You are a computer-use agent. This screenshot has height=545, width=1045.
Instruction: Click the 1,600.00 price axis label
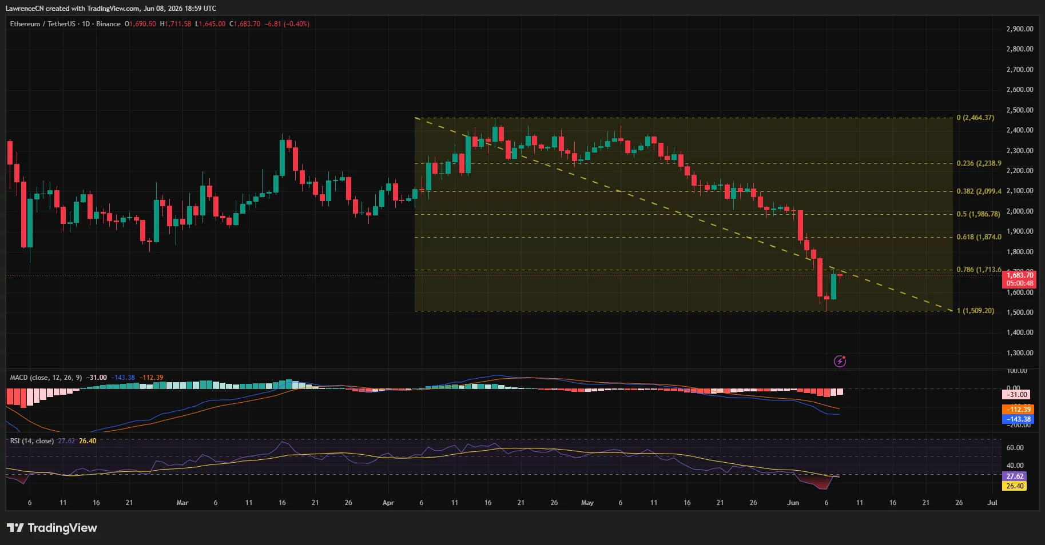1020,292
